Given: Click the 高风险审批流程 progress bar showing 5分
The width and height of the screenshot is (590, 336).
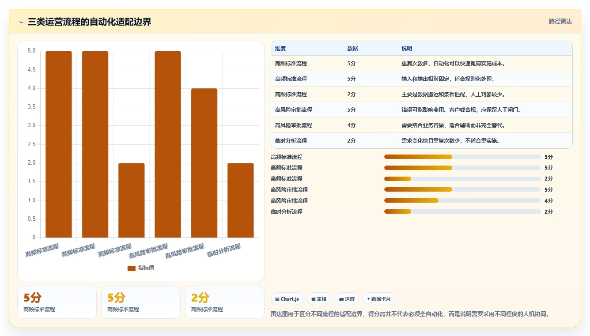Looking at the screenshot, I should coord(462,189).
